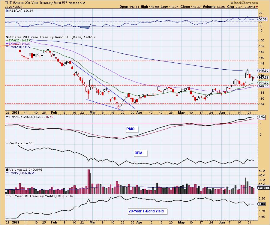Image resolution: width=270 pixels, height=225 pixels.
Task: Click the StockCharts.com watermark link
Action: coord(244,3)
